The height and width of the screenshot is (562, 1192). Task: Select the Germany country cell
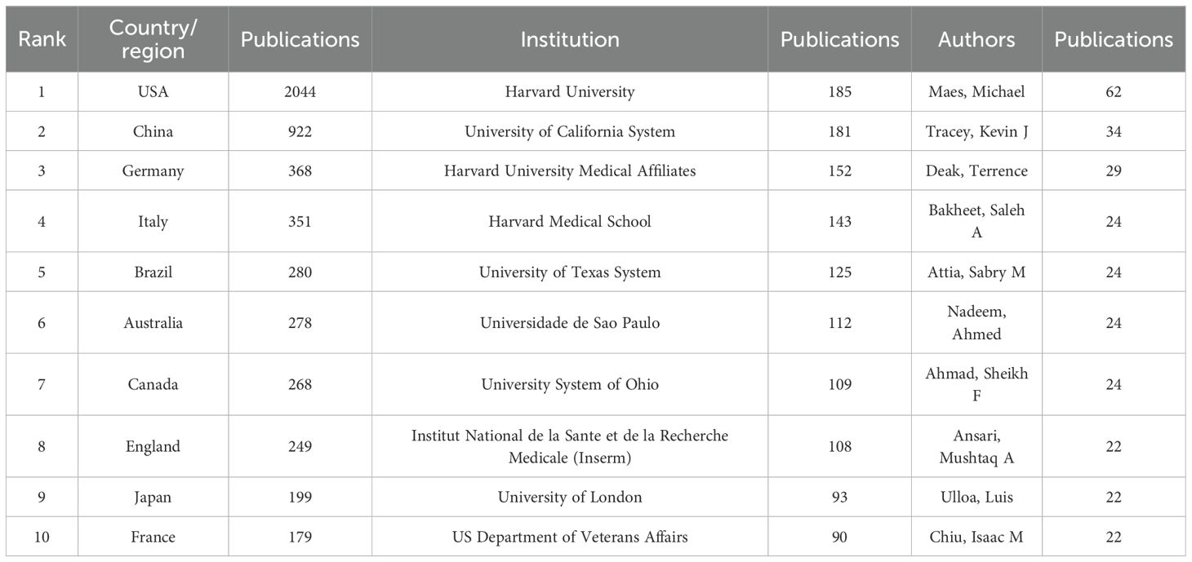click(153, 171)
